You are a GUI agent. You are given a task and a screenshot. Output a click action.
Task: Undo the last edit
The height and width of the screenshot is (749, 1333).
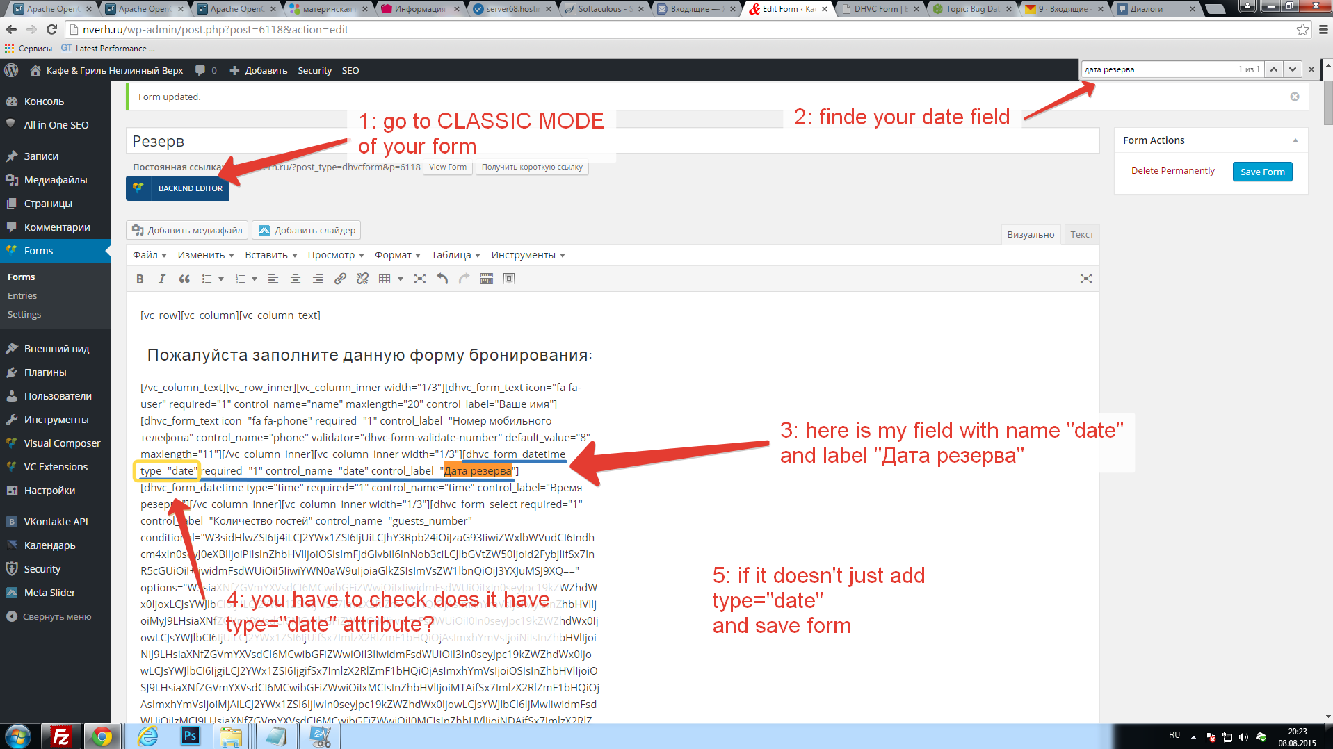point(442,279)
